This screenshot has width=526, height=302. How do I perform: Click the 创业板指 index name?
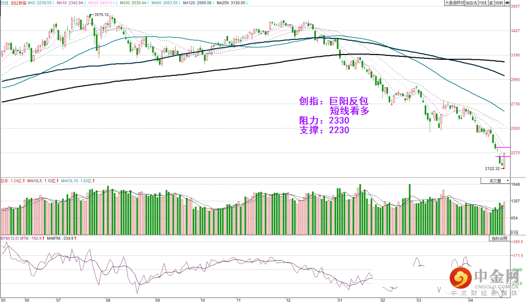click(x=18, y=3)
